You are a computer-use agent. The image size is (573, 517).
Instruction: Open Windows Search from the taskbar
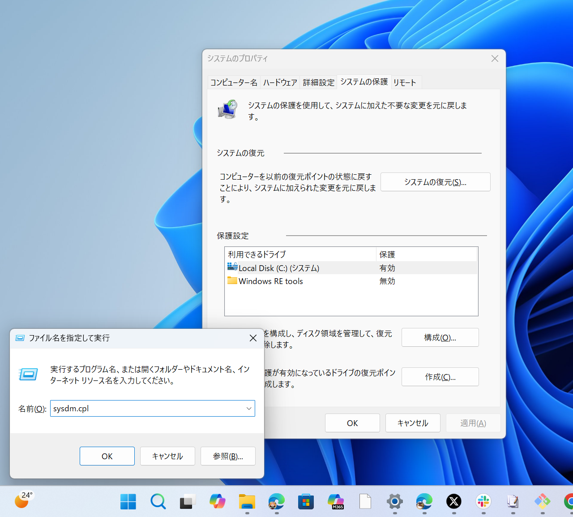pos(158,501)
